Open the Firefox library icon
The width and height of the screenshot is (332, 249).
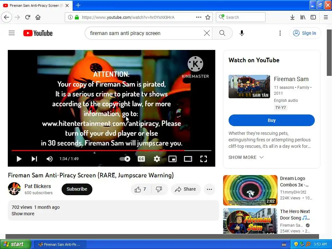303,17
